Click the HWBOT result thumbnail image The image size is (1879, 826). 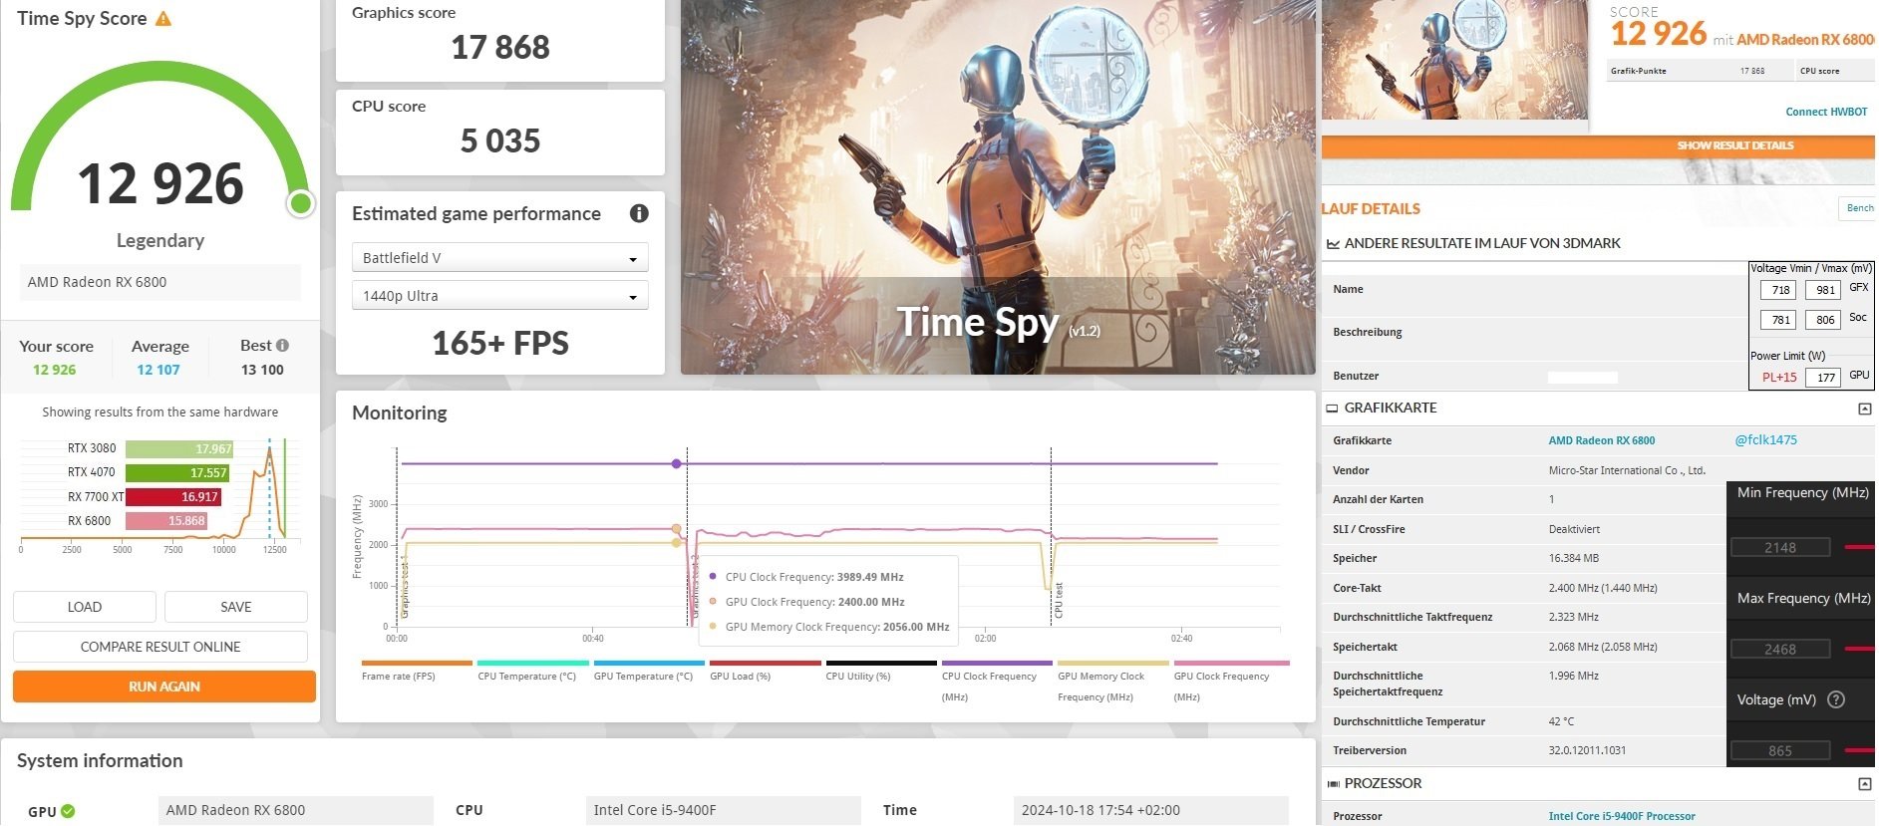click(1454, 60)
